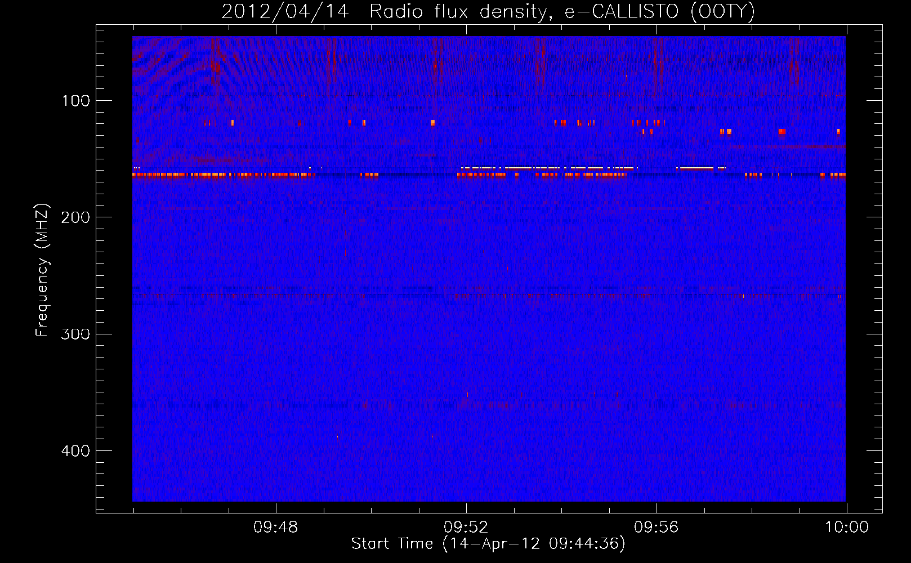Click the '09:48' time tick label

coord(275,528)
